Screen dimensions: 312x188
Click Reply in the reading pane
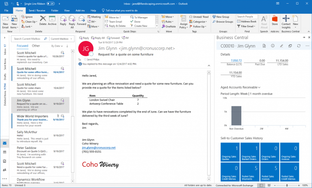(84, 38)
